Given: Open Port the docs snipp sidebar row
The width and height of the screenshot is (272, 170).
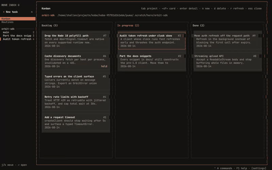Looking at the screenshot, I should pyautogui.click(x=18, y=36).
